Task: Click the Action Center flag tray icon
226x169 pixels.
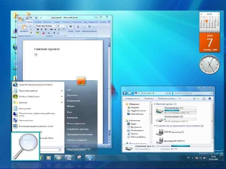Action: click(196, 158)
